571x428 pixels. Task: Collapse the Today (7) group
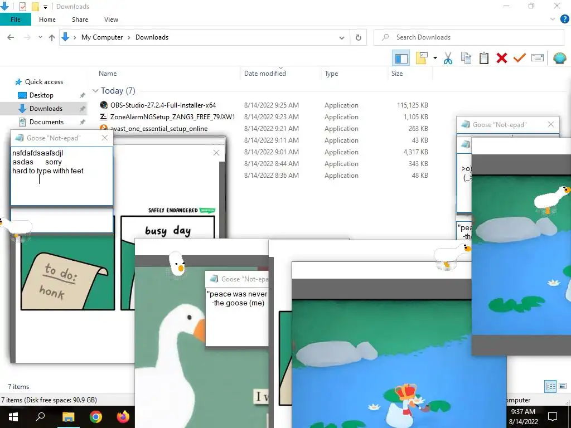pyautogui.click(x=95, y=91)
